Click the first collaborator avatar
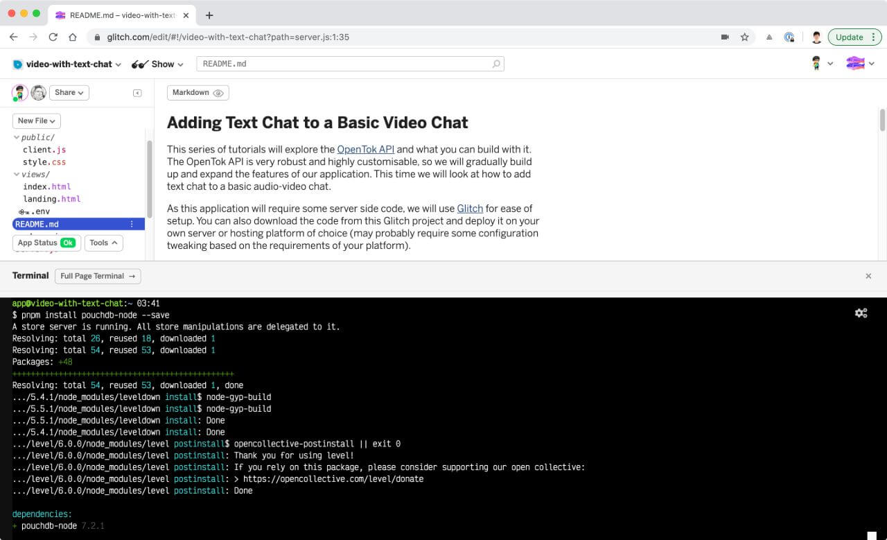Image resolution: width=887 pixels, height=540 pixels. pos(20,92)
